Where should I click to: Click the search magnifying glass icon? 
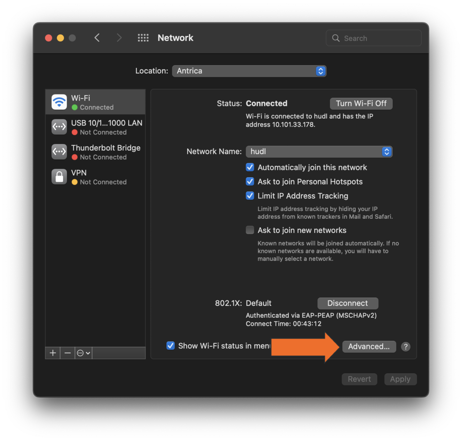[336, 38]
